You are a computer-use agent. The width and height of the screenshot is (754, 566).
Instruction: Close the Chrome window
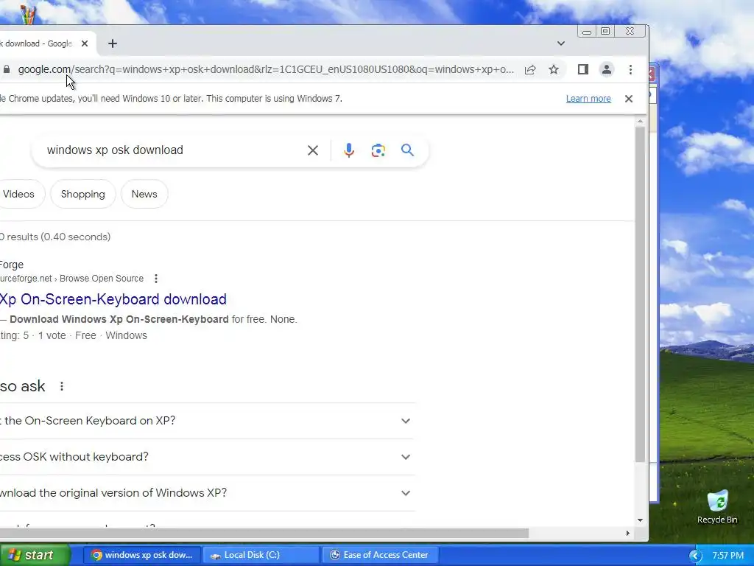[x=630, y=31]
